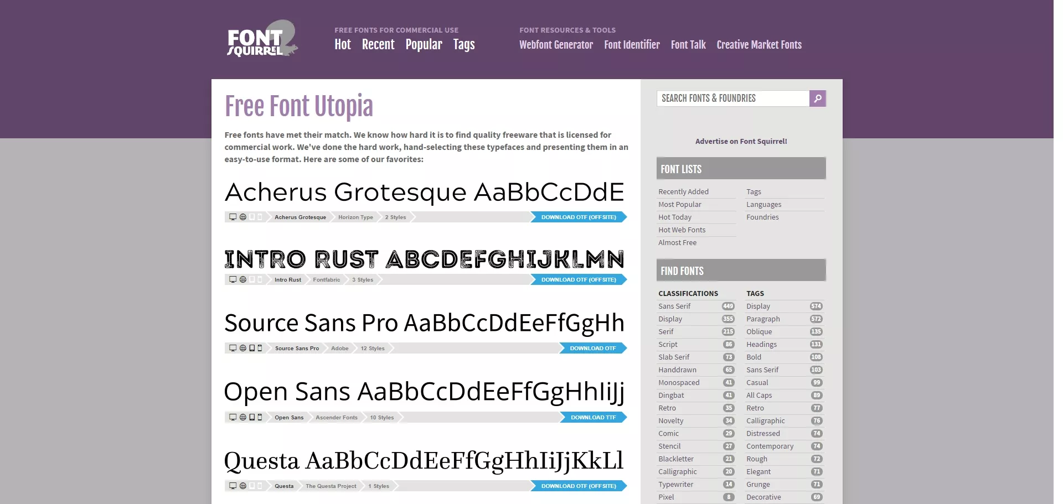
Task: Download Acherus Grotesque OTF offsite
Action: point(579,217)
